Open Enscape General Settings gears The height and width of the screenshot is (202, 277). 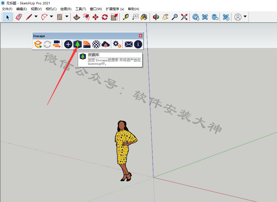tap(117, 44)
